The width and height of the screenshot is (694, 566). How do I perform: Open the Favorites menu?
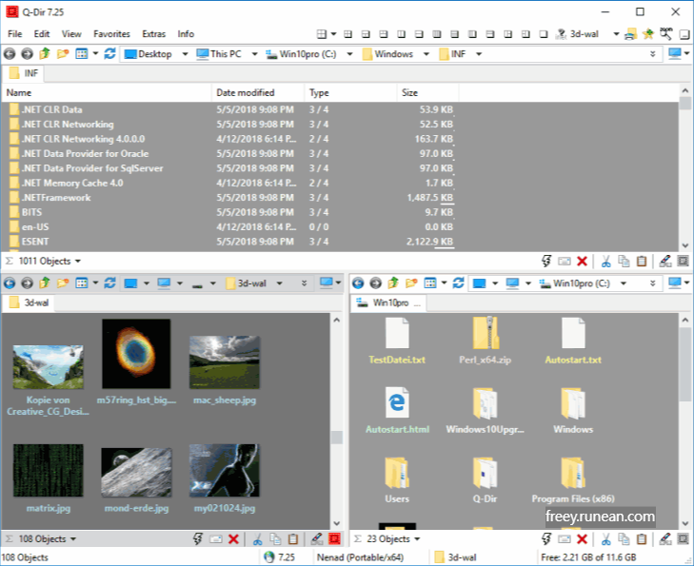[x=111, y=34]
